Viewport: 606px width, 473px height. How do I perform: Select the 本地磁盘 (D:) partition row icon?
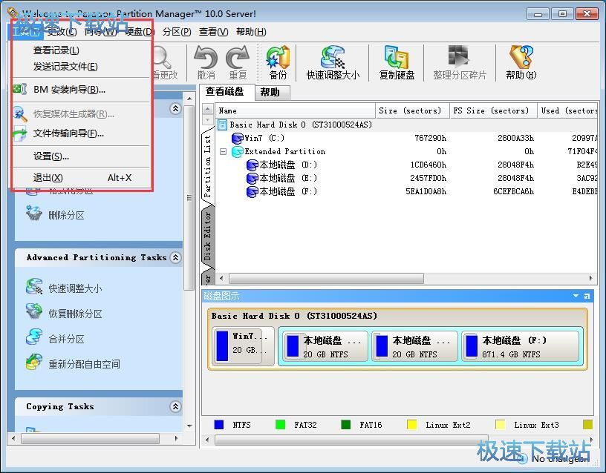(x=252, y=165)
